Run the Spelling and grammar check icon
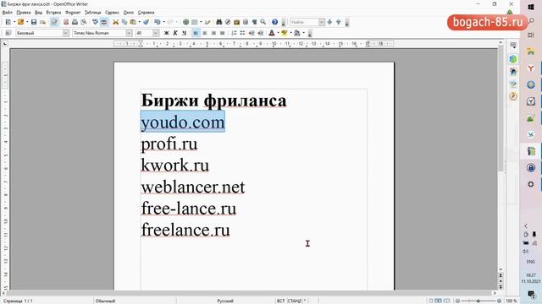The width and height of the screenshot is (542, 304). coord(95,22)
